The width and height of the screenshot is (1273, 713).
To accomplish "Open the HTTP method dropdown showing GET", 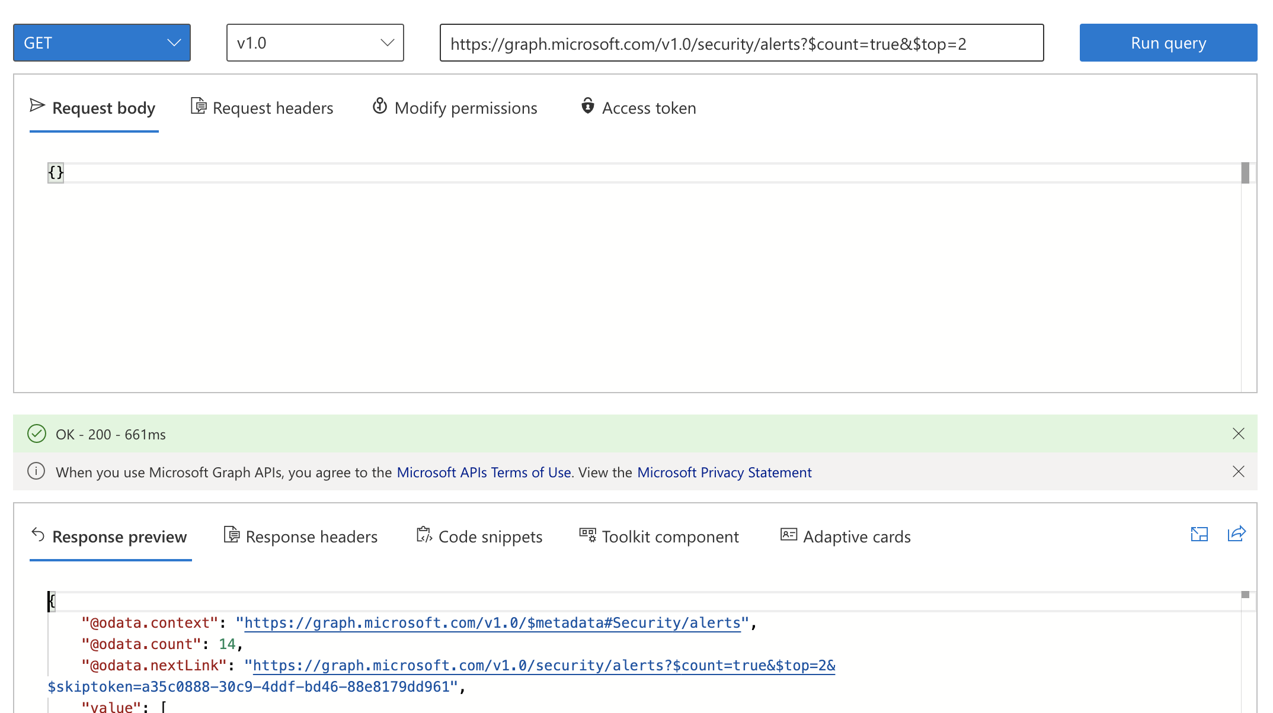I will [101, 42].
